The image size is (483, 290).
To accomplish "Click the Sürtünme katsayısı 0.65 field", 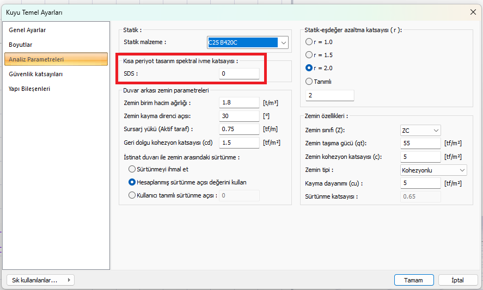I will click(420, 196).
